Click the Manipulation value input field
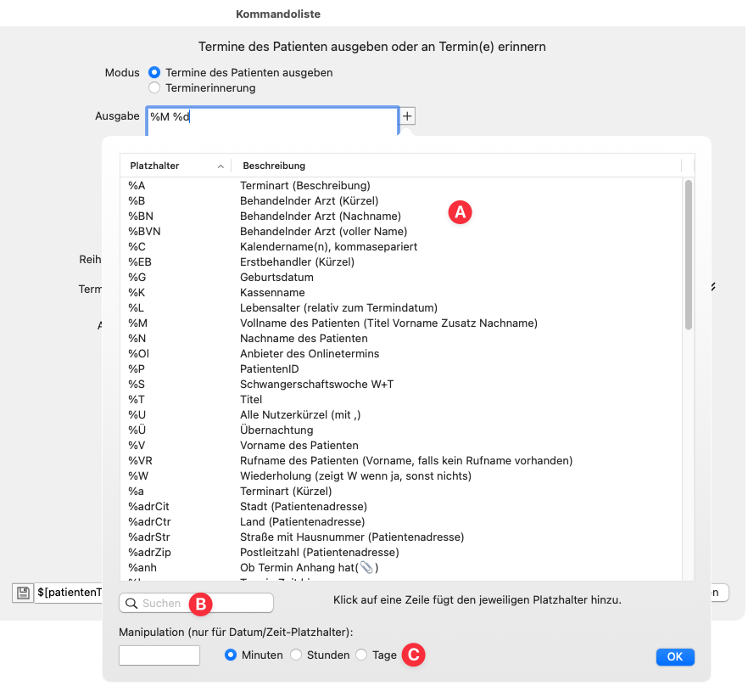The image size is (748, 686). (x=159, y=655)
